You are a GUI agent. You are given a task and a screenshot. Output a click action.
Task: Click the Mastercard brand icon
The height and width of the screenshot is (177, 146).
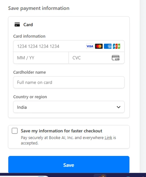[x=99, y=46]
